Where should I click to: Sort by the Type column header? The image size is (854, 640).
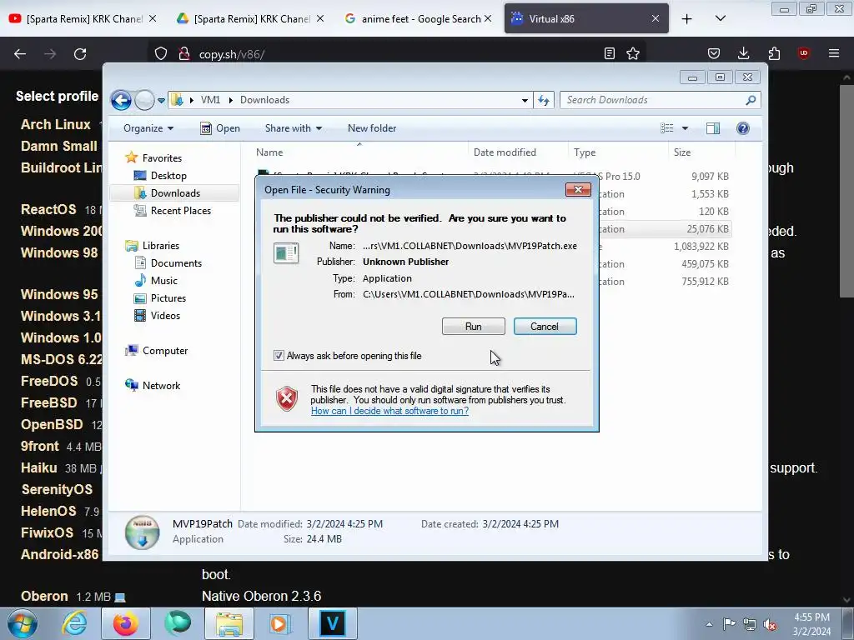618,152
